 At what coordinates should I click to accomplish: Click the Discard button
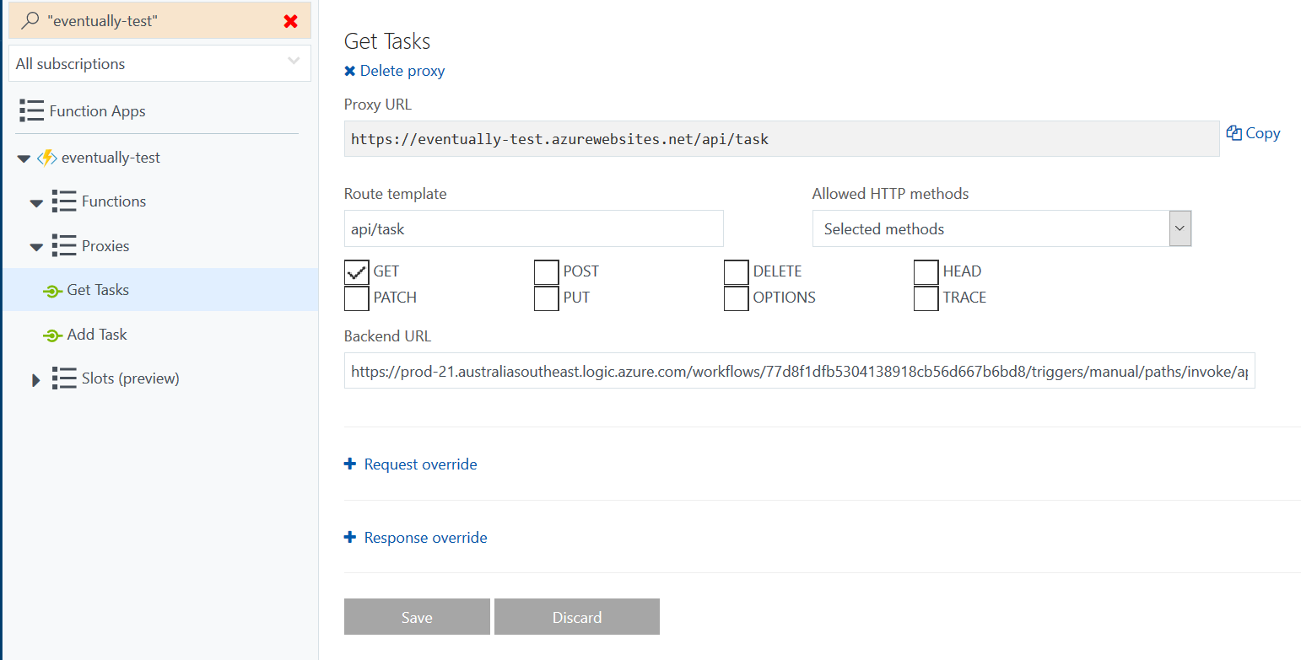coord(577,616)
